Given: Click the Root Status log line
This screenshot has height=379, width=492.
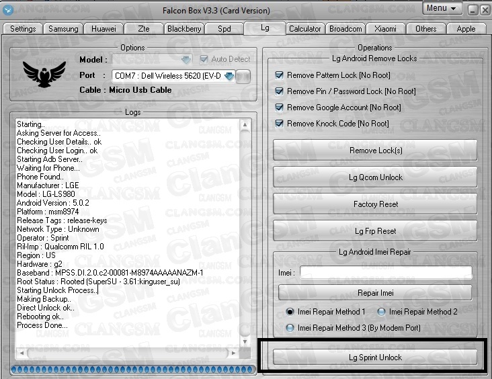Looking at the screenshot, I should [98, 282].
